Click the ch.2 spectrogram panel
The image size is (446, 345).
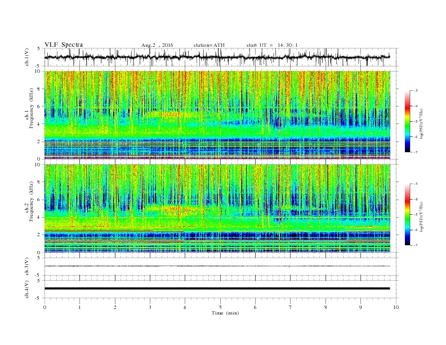pyautogui.click(x=217, y=209)
